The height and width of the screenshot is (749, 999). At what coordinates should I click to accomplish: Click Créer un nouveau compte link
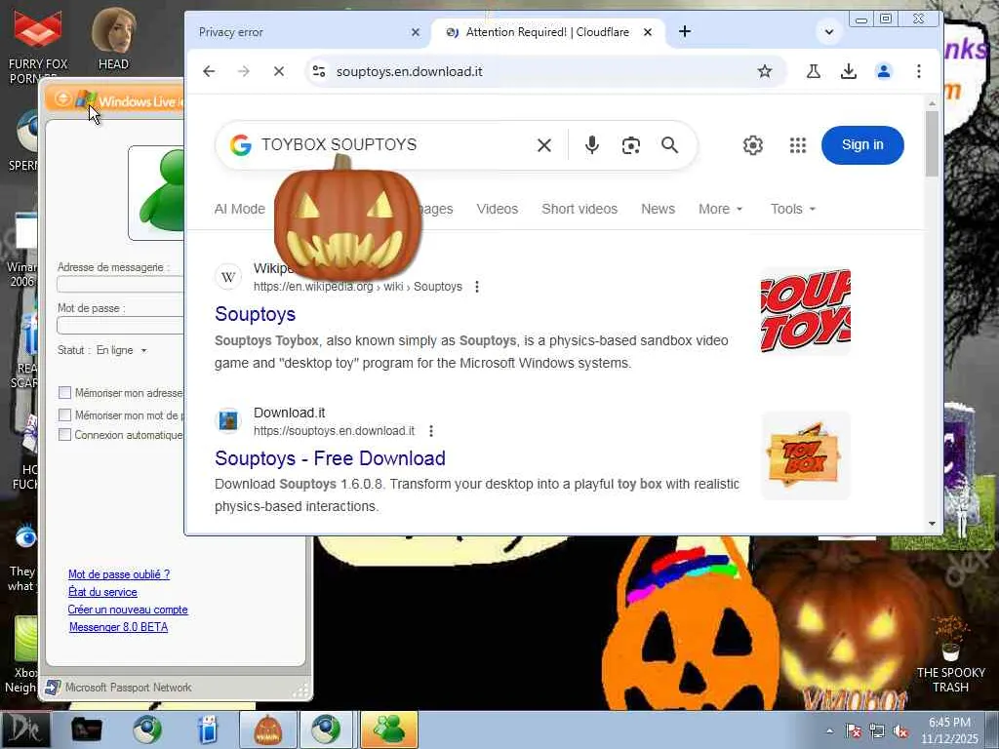tap(128, 610)
